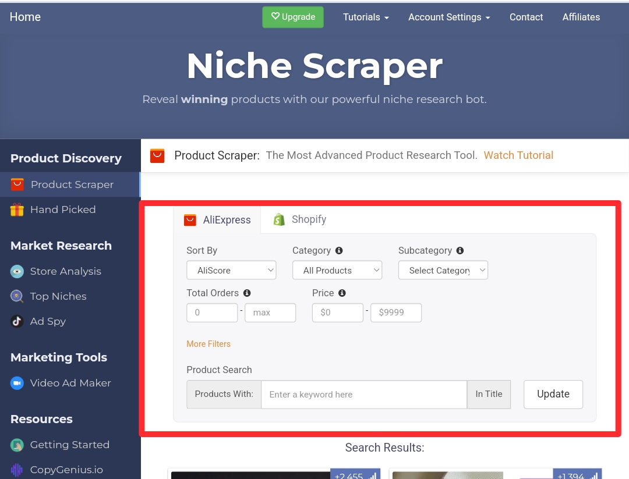Expand the Account Settings menu
629x479 pixels.
pos(449,17)
